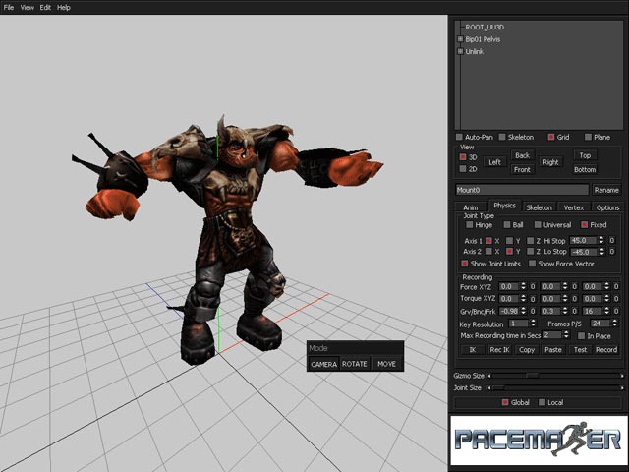Select the Hinge joint type

pos(469,225)
